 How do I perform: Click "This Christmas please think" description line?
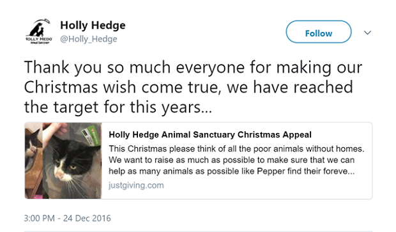point(236,149)
